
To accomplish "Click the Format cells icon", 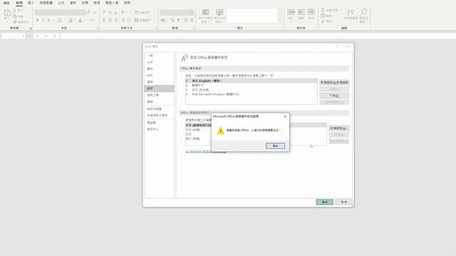I will [311, 12].
